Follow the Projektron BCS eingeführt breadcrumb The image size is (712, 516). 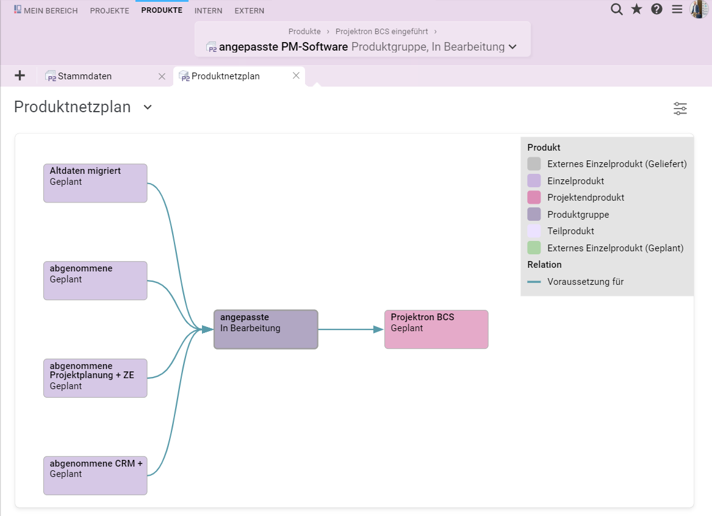(x=381, y=31)
